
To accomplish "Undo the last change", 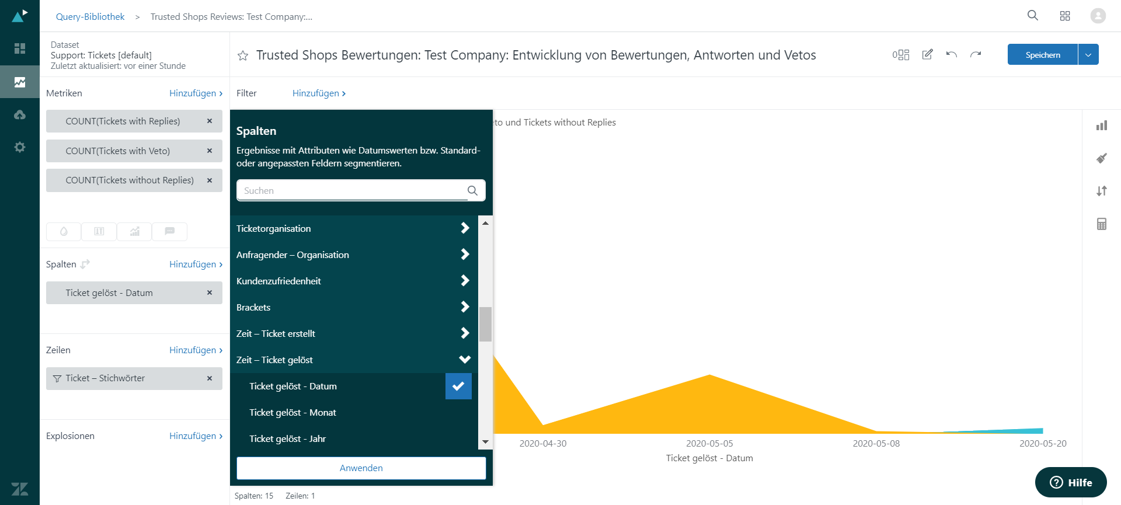I will tap(952, 54).
